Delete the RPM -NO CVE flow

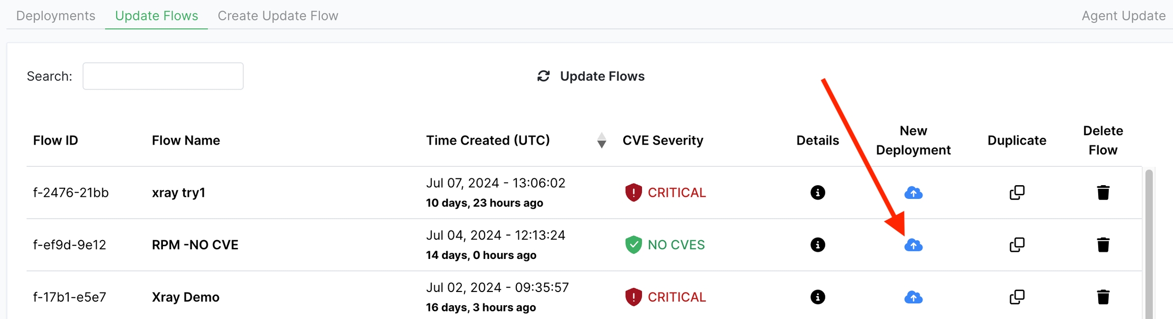1103,245
